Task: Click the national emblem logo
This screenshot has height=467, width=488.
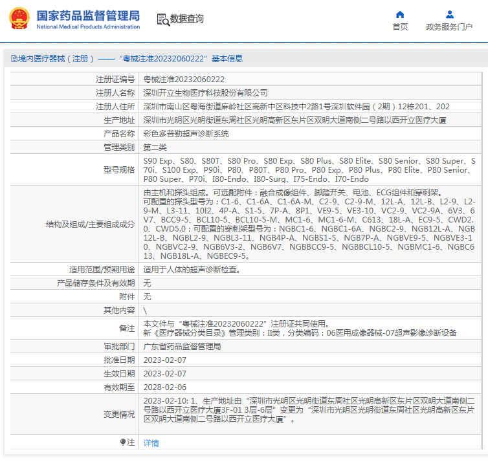Action: point(19,19)
